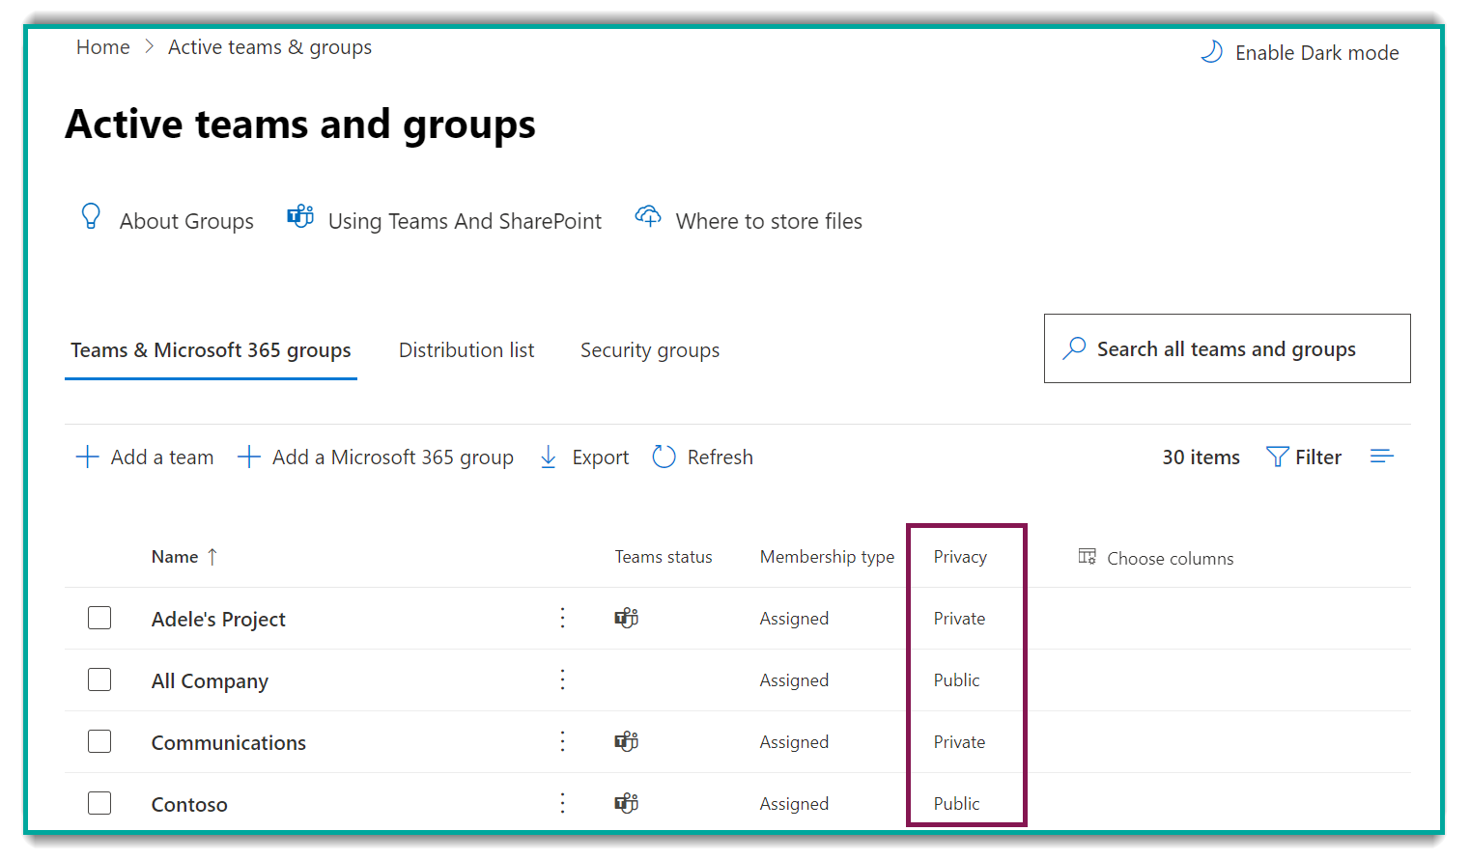This screenshot has height=859, width=1470.
Task: Open more actions for Adele's Project
Action: coord(563,618)
